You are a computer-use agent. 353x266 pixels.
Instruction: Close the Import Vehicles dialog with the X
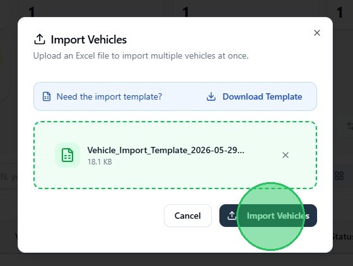point(317,33)
